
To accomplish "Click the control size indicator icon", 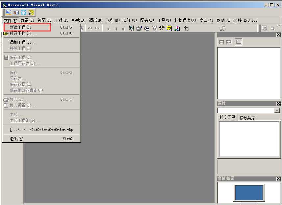I will (223, 28).
